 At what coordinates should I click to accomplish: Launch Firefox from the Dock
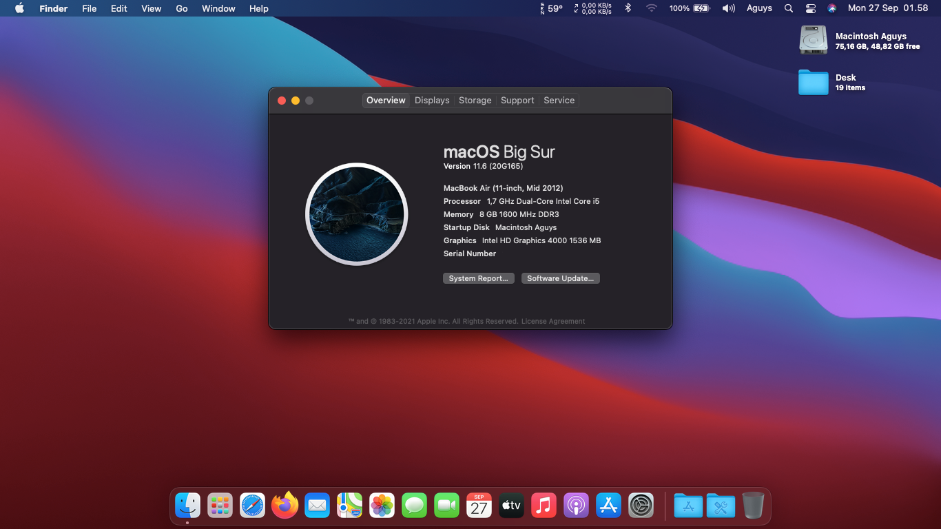[285, 506]
